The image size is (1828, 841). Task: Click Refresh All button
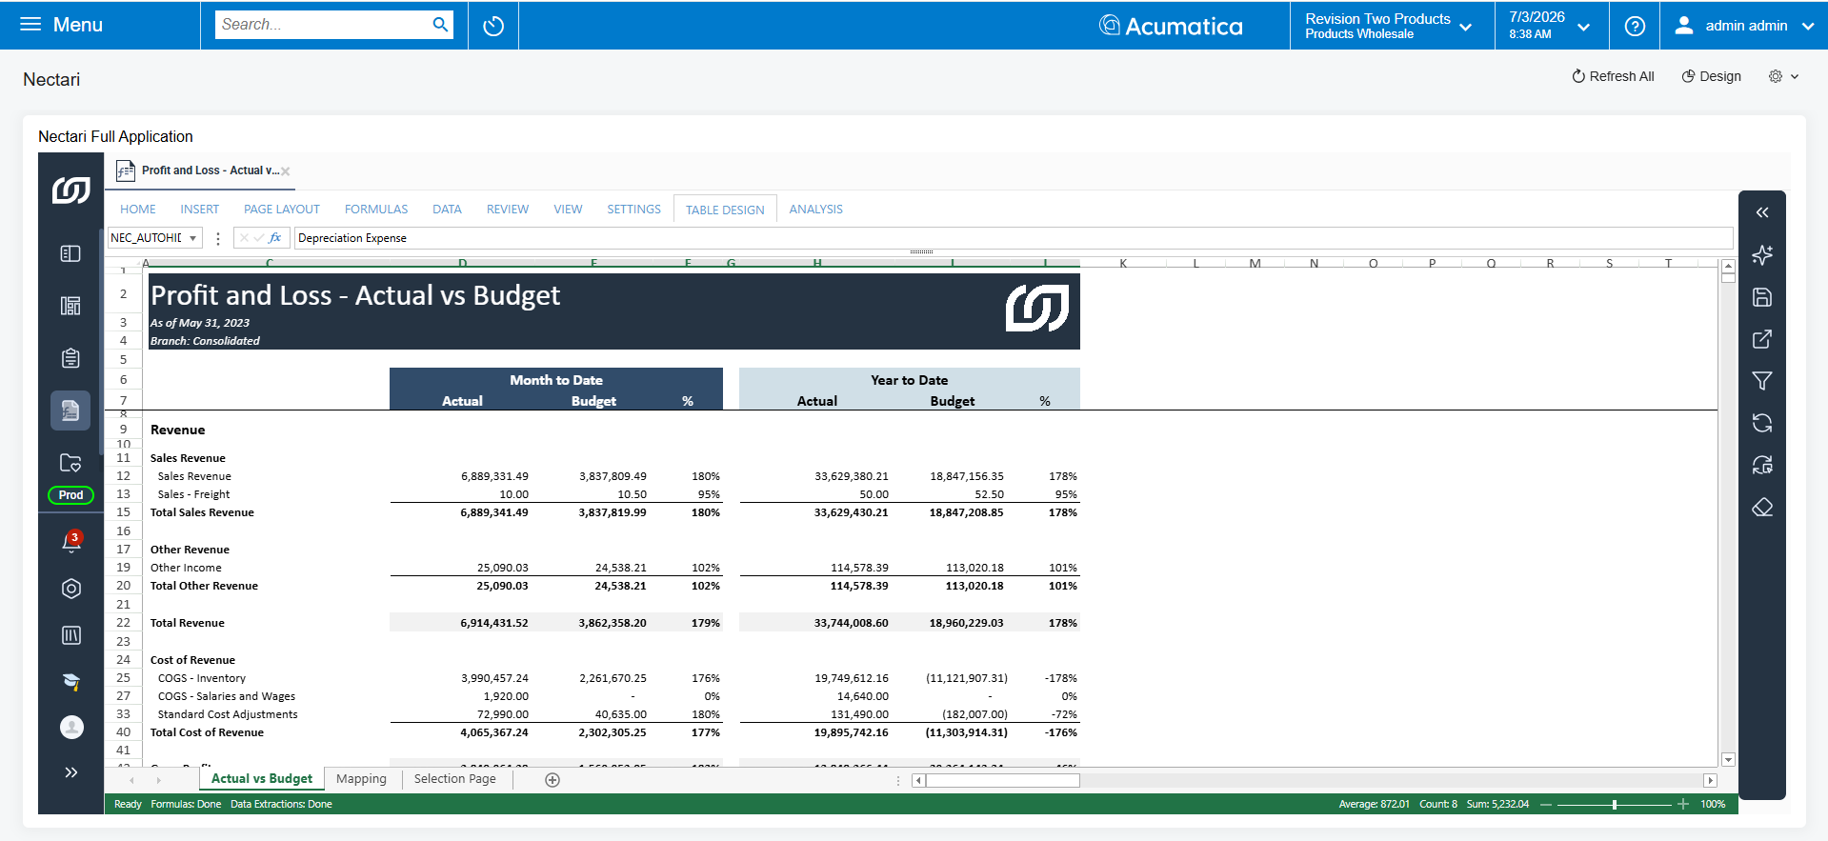pos(1613,76)
